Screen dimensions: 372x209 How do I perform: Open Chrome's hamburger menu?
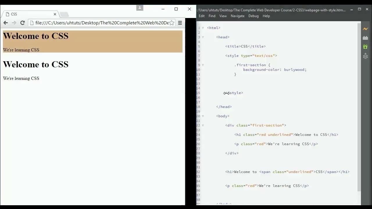pyautogui.click(x=180, y=23)
